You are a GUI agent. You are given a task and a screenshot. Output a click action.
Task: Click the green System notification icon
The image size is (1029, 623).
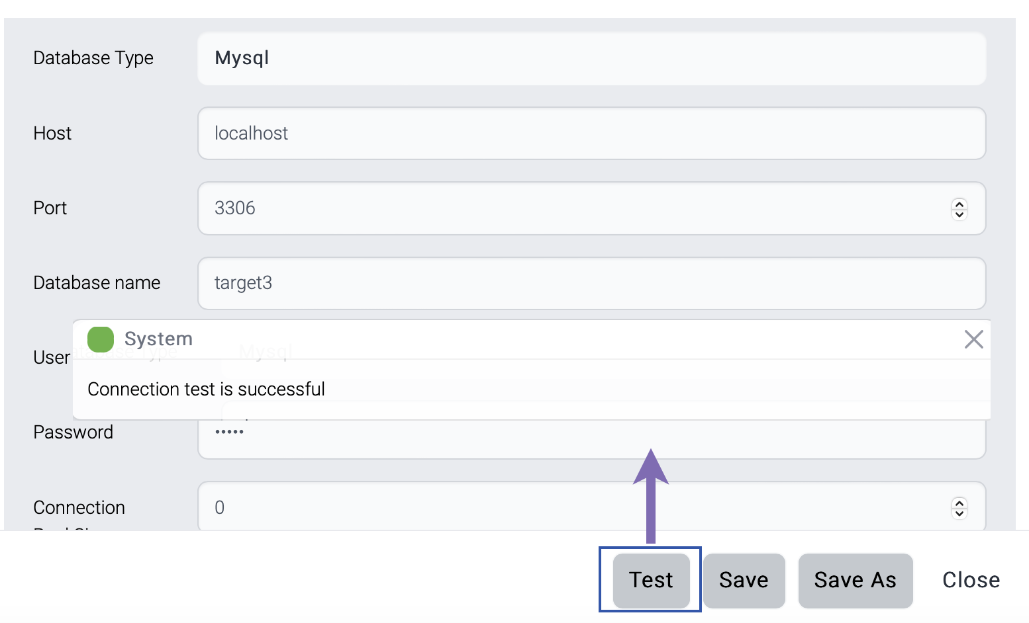101,339
